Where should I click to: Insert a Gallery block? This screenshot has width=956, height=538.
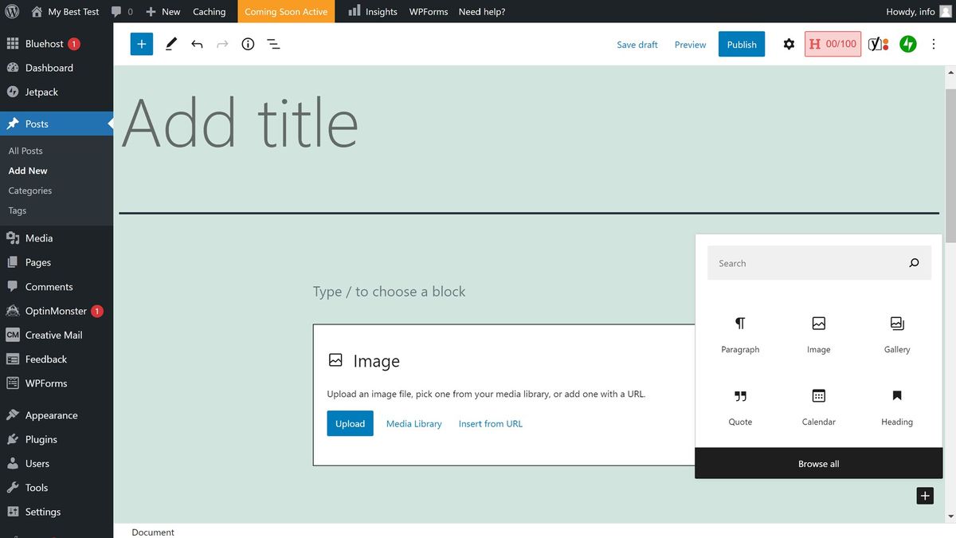(x=897, y=334)
